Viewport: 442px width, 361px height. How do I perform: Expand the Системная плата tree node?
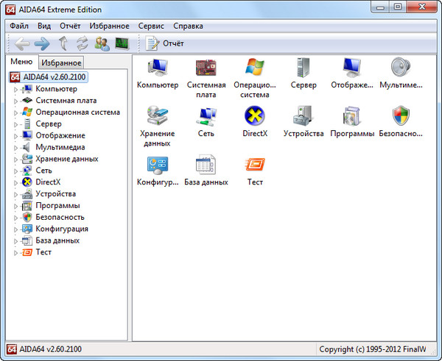(x=15, y=101)
